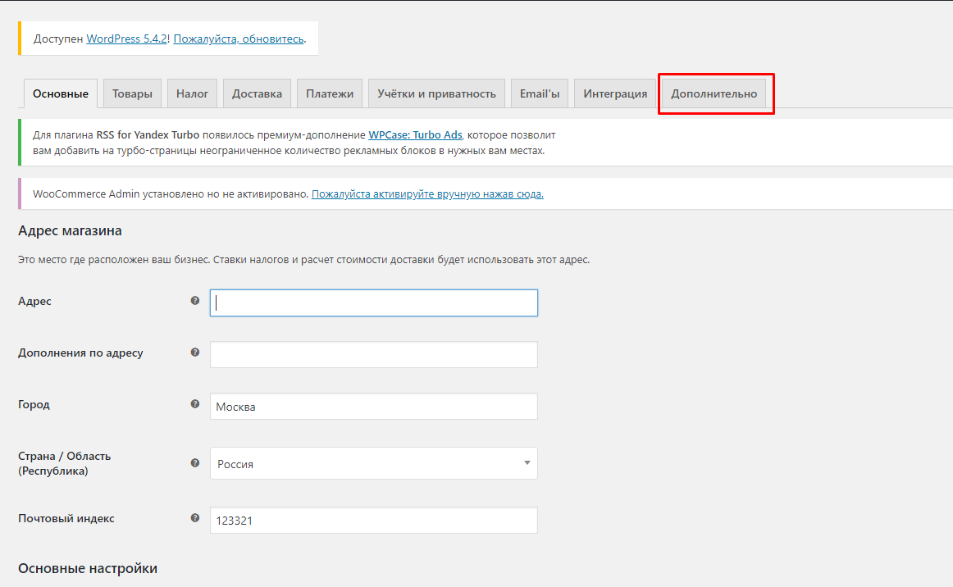Image resolution: width=953 pixels, height=587 pixels.
Task: Switch to the Товары tab
Action: pyautogui.click(x=132, y=93)
